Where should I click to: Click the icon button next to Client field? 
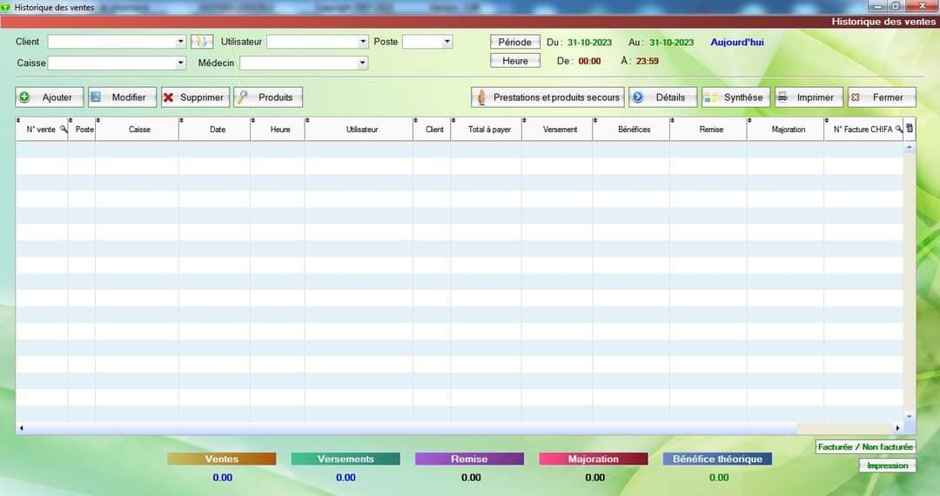pyautogui.click(x=202, y=42)
